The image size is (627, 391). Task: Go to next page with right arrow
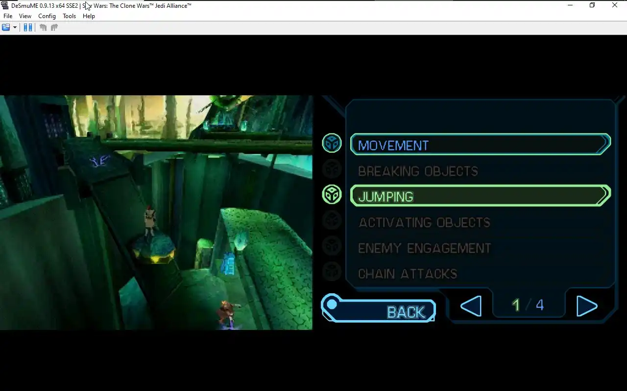point(586,306)
